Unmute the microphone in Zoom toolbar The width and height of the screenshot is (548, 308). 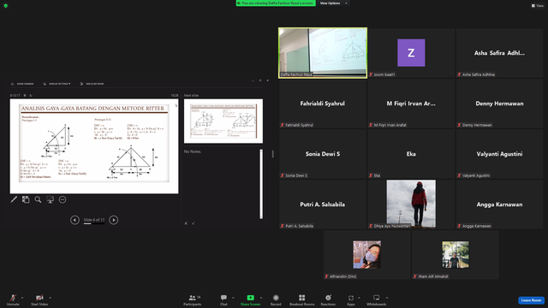(13, 299)
